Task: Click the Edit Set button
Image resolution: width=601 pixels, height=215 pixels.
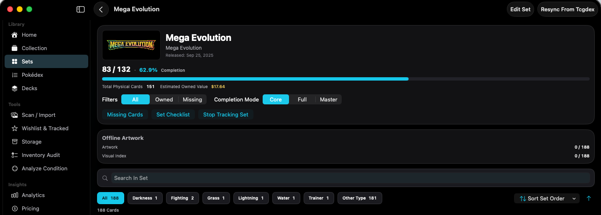Action: 520,9
